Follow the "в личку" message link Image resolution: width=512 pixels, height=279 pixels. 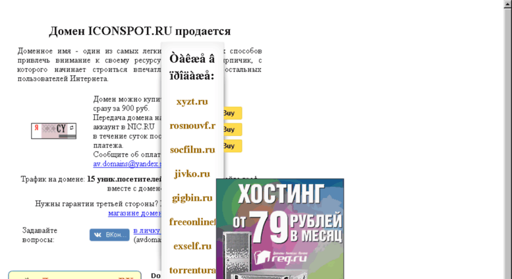click(x=147, y=231)
